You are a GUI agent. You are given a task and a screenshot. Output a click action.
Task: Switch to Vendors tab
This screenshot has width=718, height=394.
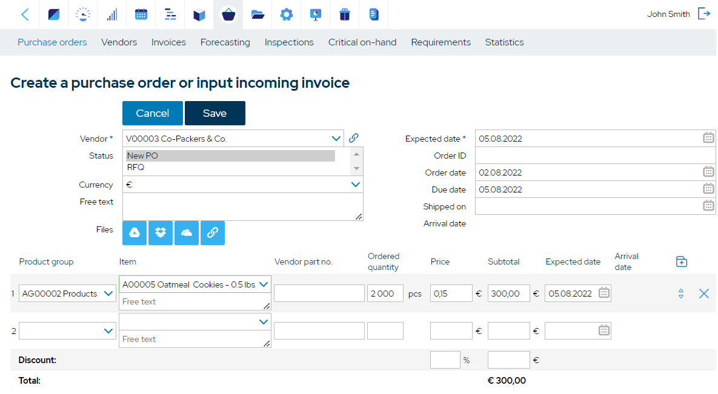[x=119, y=42]
